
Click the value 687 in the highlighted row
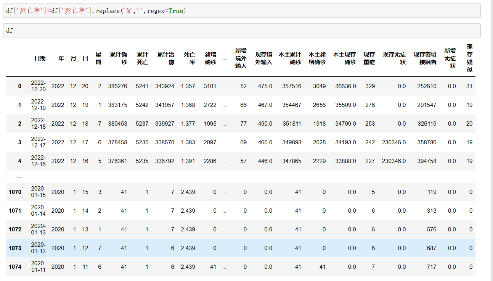tap(432, 248)
